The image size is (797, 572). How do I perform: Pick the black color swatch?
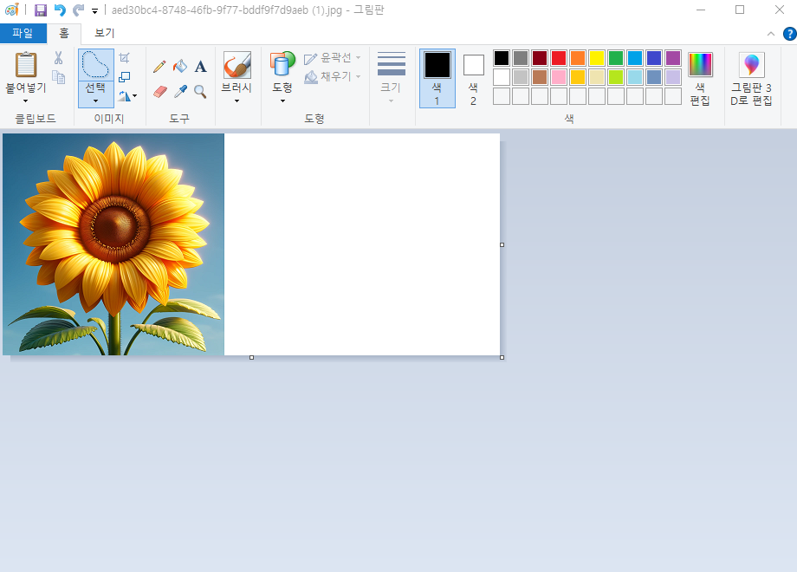[x=502, y=58]
